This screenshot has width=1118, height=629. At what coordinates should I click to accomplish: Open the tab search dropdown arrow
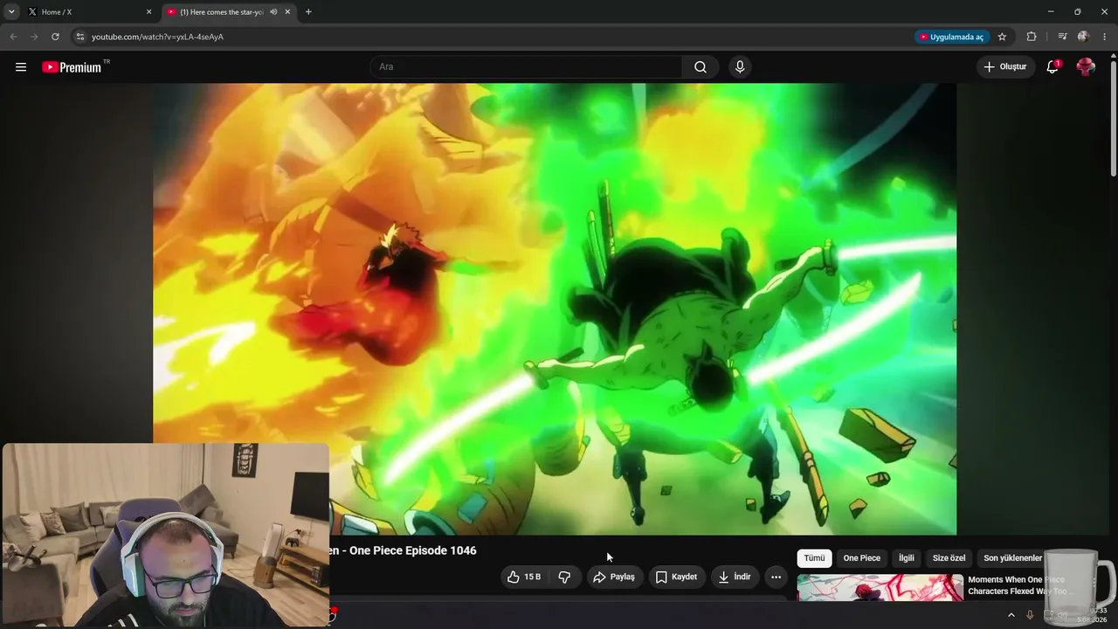[x=11, y=11]
